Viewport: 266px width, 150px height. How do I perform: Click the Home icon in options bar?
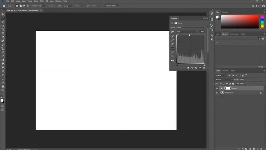(4, 6)
